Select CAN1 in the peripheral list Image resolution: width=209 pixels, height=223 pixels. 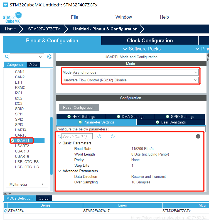coord(20,72)
